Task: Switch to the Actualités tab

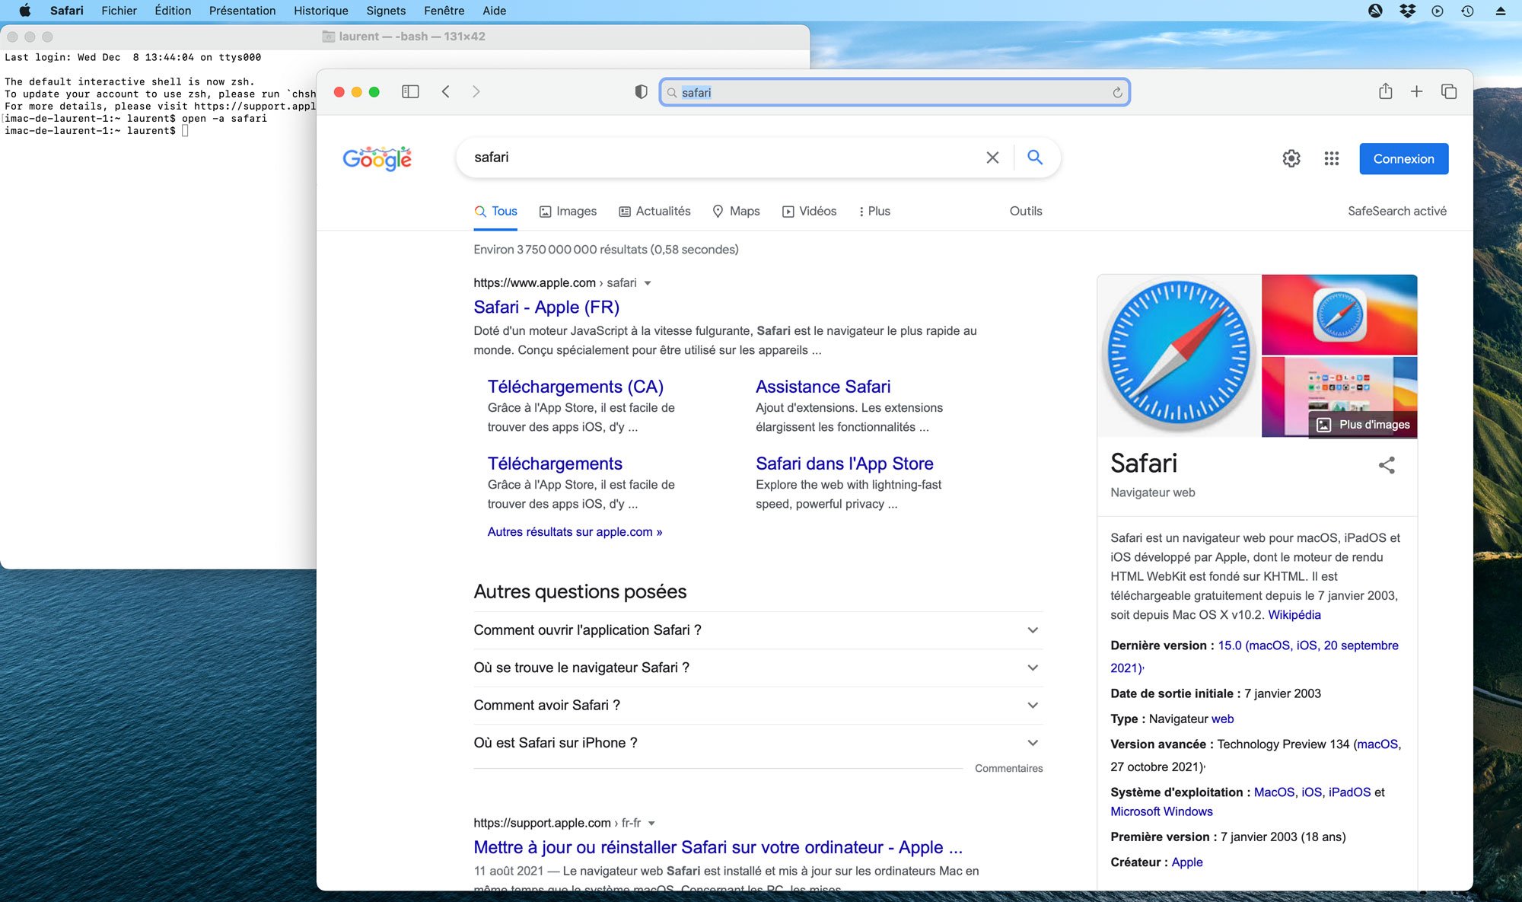Action: [x=654, y=212]
